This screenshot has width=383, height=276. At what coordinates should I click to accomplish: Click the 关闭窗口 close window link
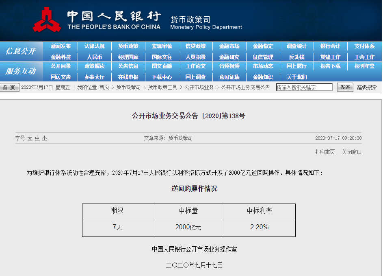[x=351, y=152]
